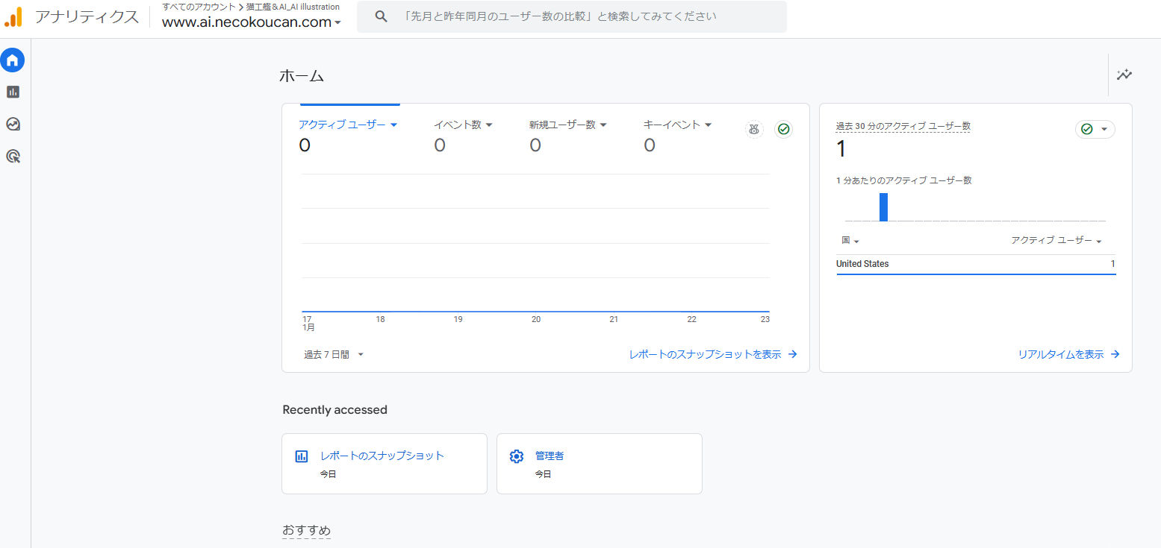Viewport: 1161px width, 548px height.
Task: Open the 過去 7 日間 date range dropdown
Action: coord(334,355)
